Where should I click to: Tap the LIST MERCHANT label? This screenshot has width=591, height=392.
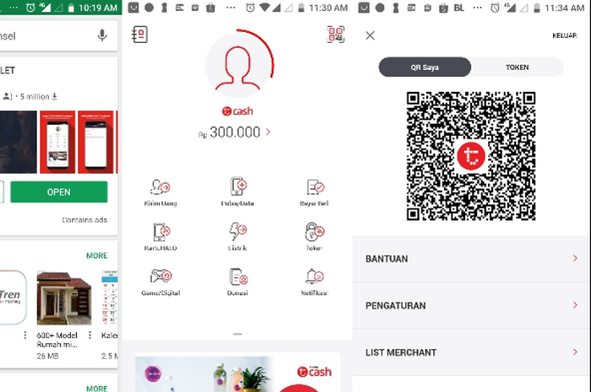click(401, 352)
